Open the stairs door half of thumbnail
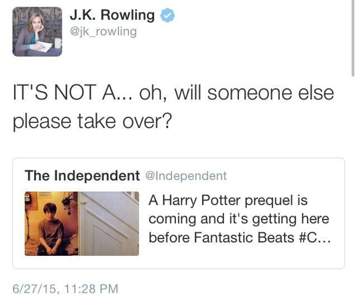357x308 pixels. pos(109,223)
